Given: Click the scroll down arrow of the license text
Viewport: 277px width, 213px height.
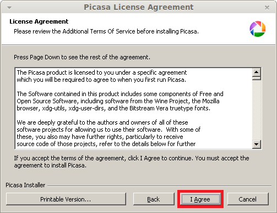Looking at the screenshot, I should tap(257, 144).
